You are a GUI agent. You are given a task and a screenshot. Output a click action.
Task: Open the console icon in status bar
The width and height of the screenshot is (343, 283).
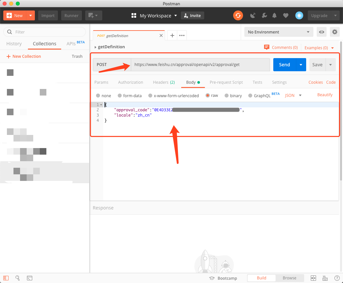click(30, 278)
